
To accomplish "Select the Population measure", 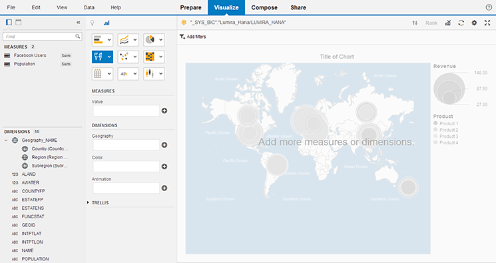I will [x=25, y=64].
